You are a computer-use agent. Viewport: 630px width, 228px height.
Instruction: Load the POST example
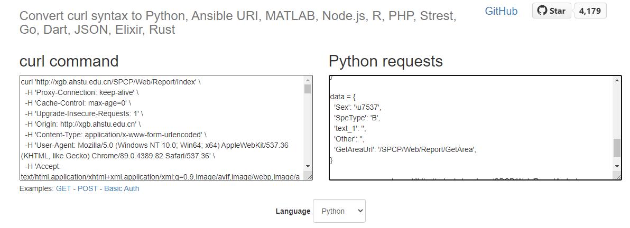87,188
